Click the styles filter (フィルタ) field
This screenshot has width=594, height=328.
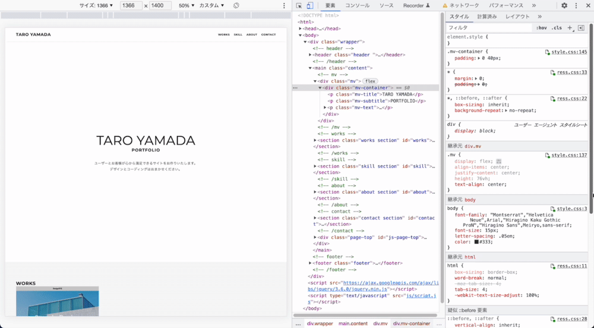coord(489,28)
